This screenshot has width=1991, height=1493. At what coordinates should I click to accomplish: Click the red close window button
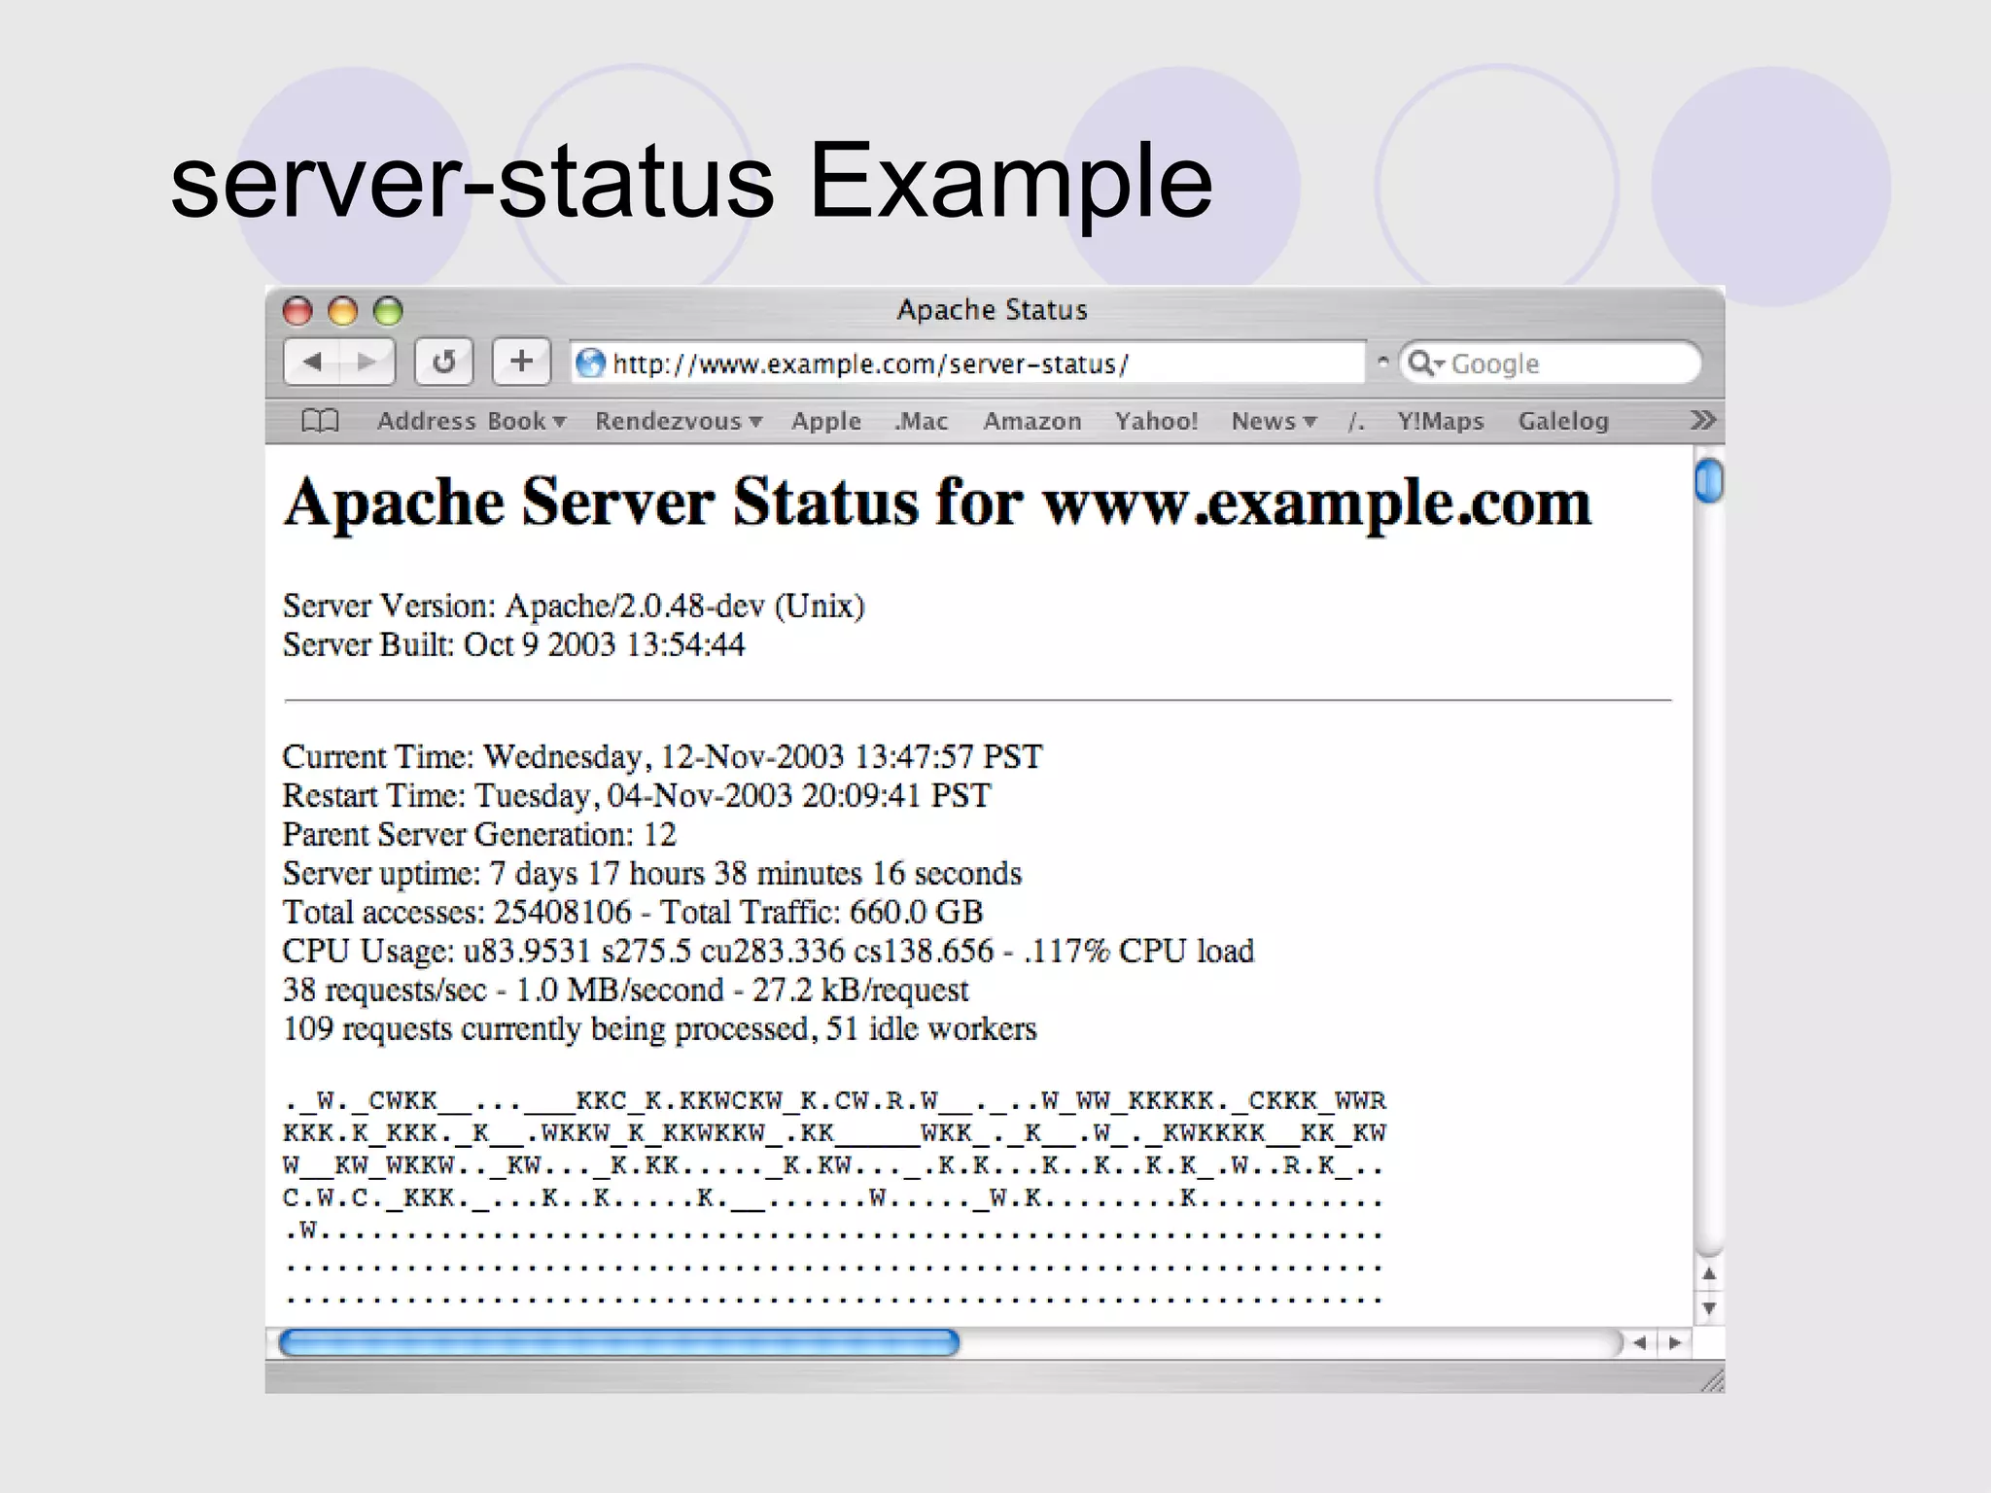tap(297, 311)
